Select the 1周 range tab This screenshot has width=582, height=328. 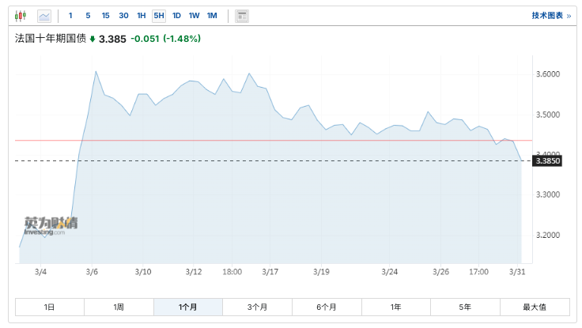tap(119, 307)
